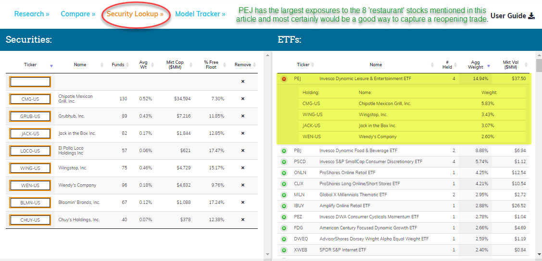Expand the XWEB ETF row
This screenshot has height=261, width=542.
point(284,250)
